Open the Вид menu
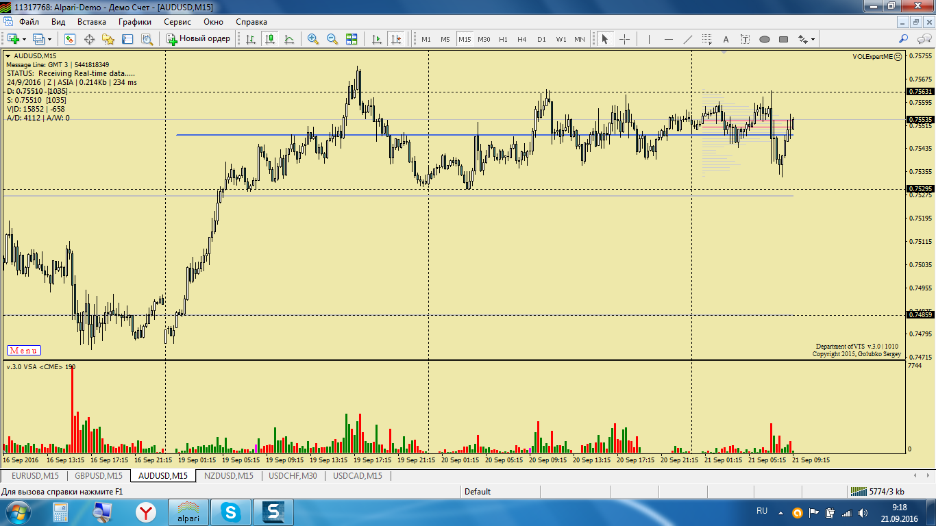The height and width of the screenshot is (526, 936). tap(58, 22)
